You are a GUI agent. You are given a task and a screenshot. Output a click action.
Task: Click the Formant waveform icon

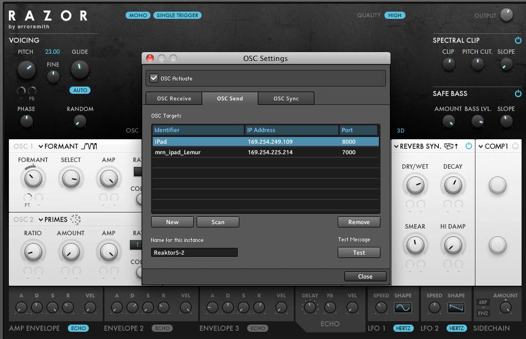coord(89,146)
